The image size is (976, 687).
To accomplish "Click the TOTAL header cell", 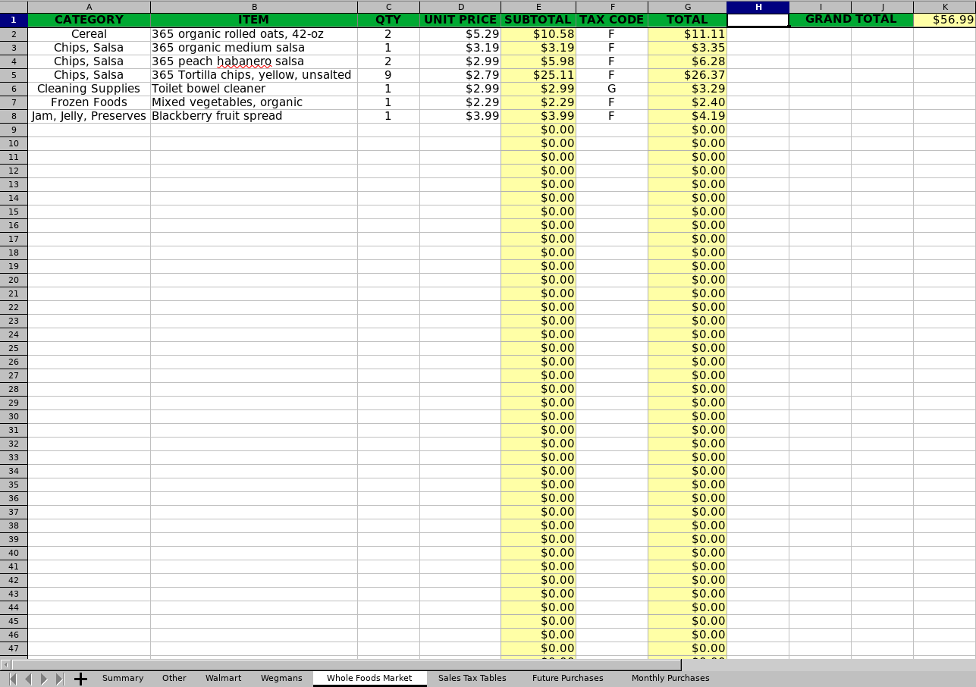I will 687,20.
